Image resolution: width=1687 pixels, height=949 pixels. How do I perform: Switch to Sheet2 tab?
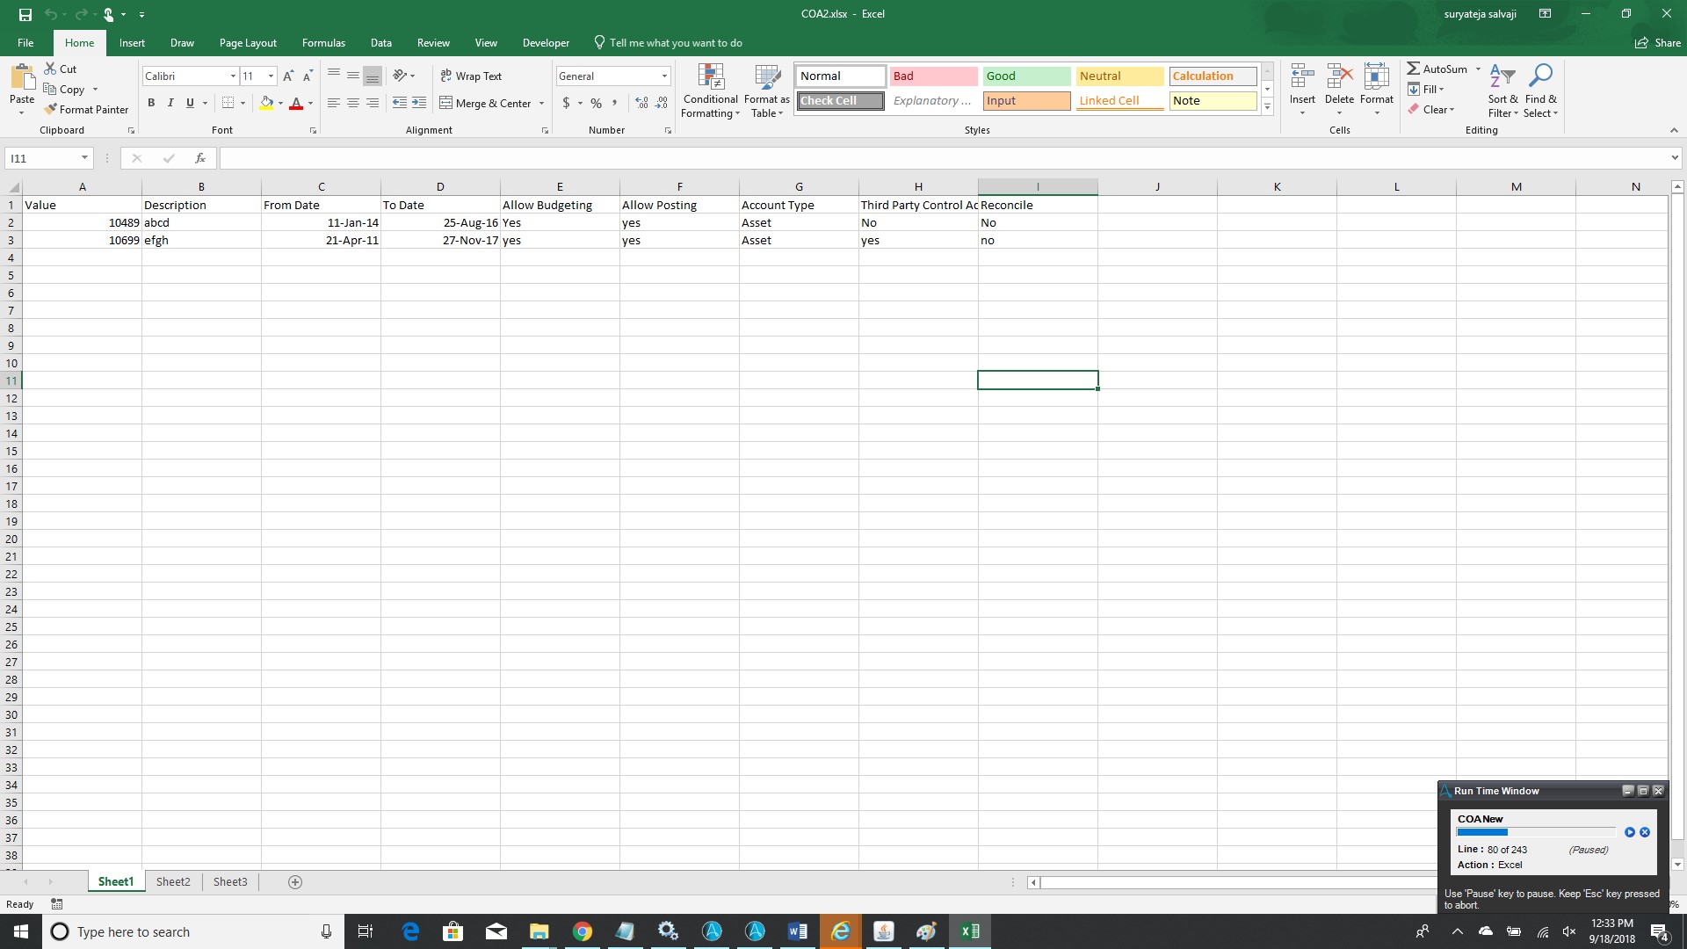point(173,882)
